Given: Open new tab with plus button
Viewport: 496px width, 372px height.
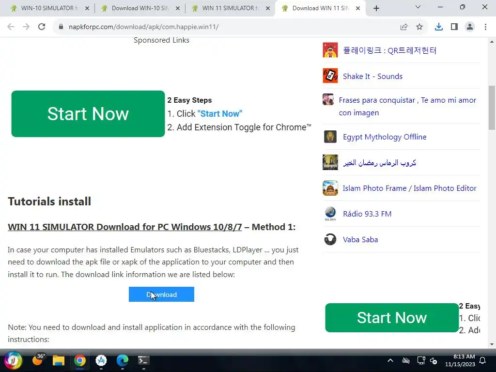Looking at the screenshot, I should pyautogui.click(x=376, y=8).
